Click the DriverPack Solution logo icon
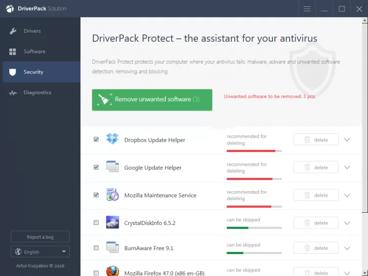 click(10, 9)
